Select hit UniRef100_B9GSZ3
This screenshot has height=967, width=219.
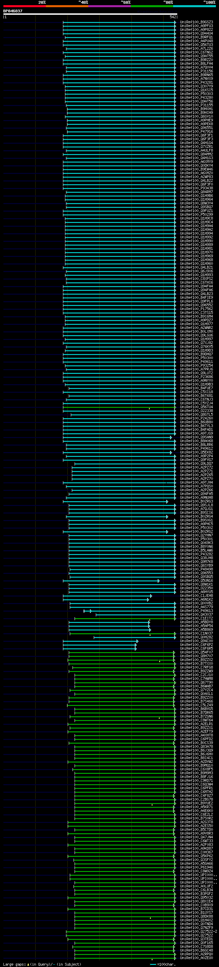click(196, 22)
